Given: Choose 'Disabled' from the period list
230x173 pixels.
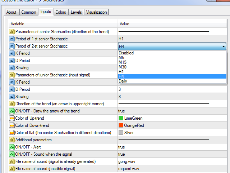Looking at the screenshot, I should click(x=172, y=53).
